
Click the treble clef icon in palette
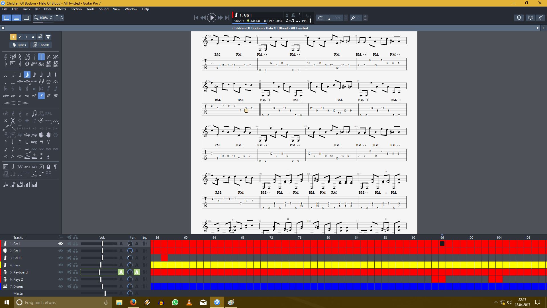click(6, 57)
